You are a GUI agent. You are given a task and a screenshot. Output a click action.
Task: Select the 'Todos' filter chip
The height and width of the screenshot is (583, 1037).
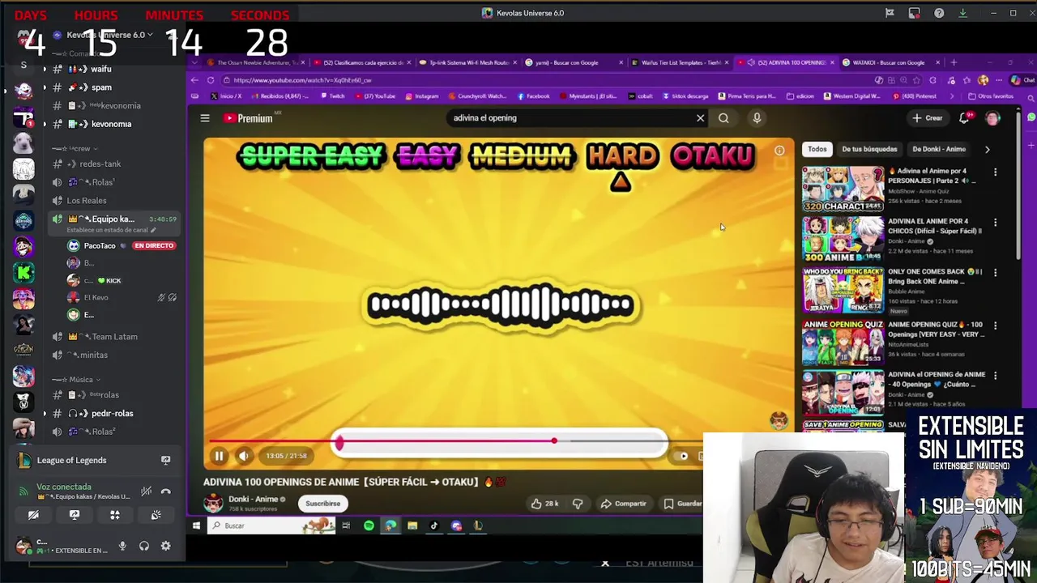817,149
